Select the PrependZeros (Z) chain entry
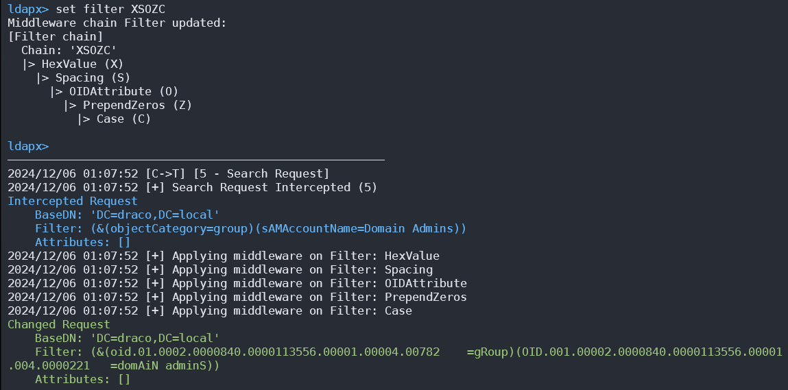This screenshot has height=390, width=788. 137,105
